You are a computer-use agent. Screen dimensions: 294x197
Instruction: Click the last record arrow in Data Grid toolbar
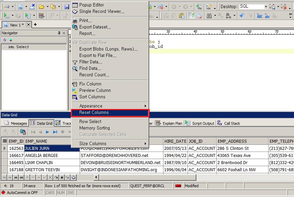pos(55,132)
